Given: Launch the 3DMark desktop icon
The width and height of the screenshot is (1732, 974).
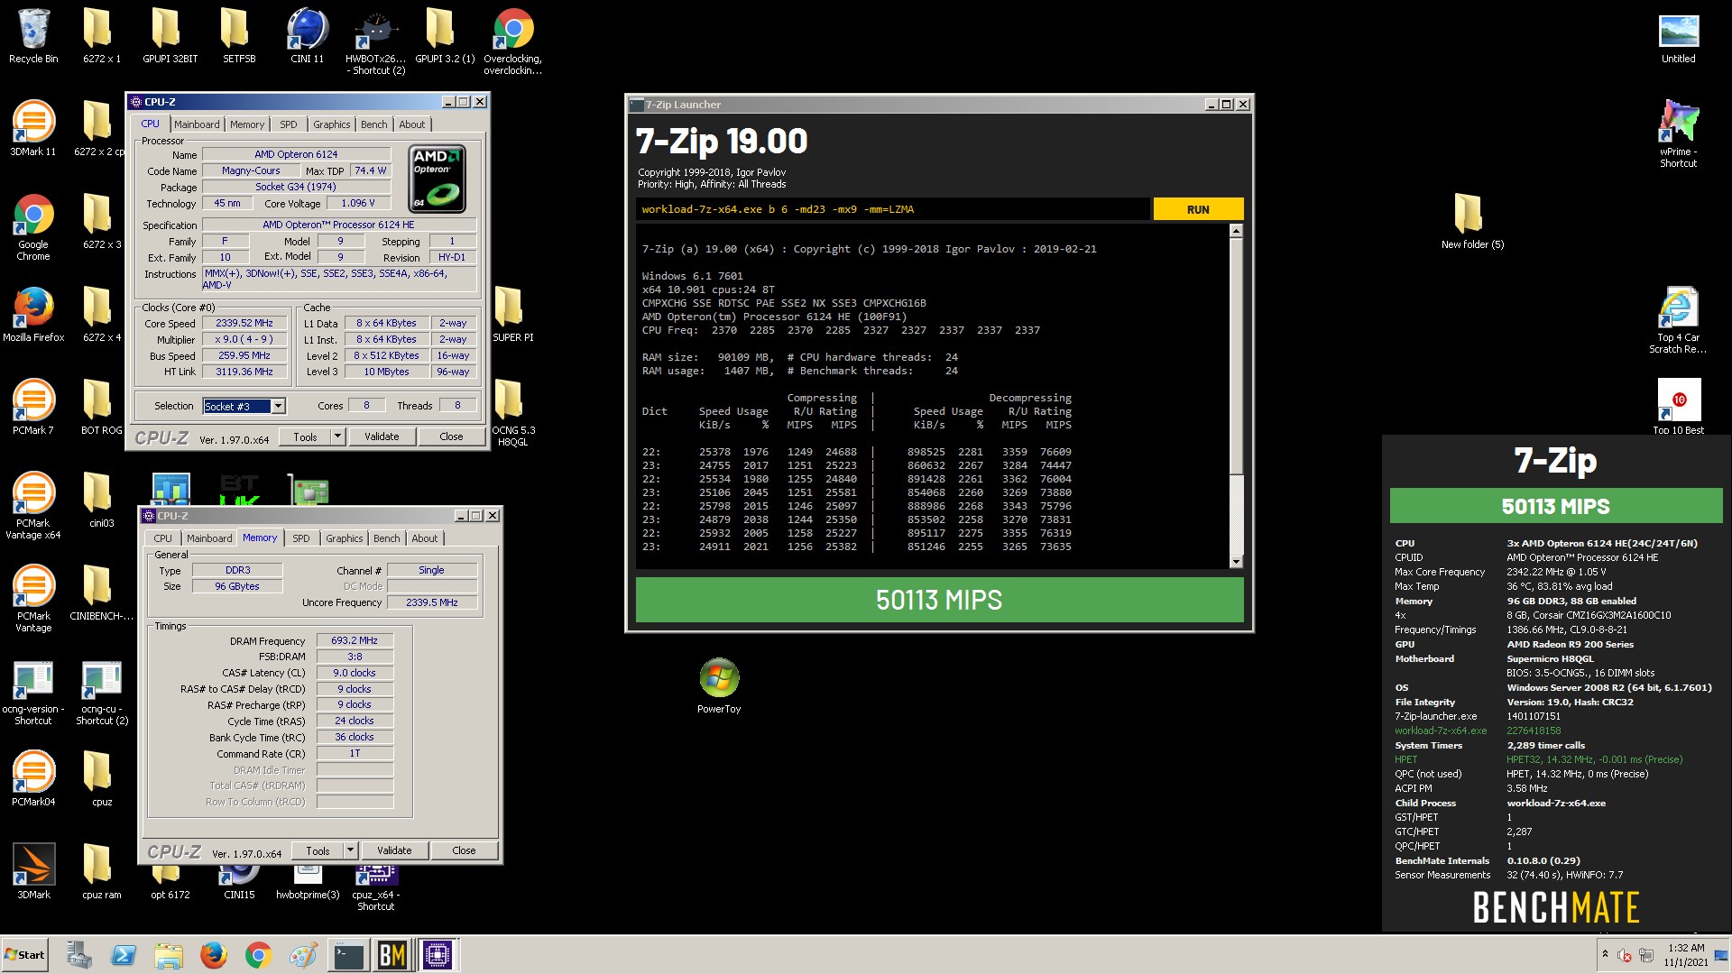Looking at the screenshot, I should [x=33, y=872].
